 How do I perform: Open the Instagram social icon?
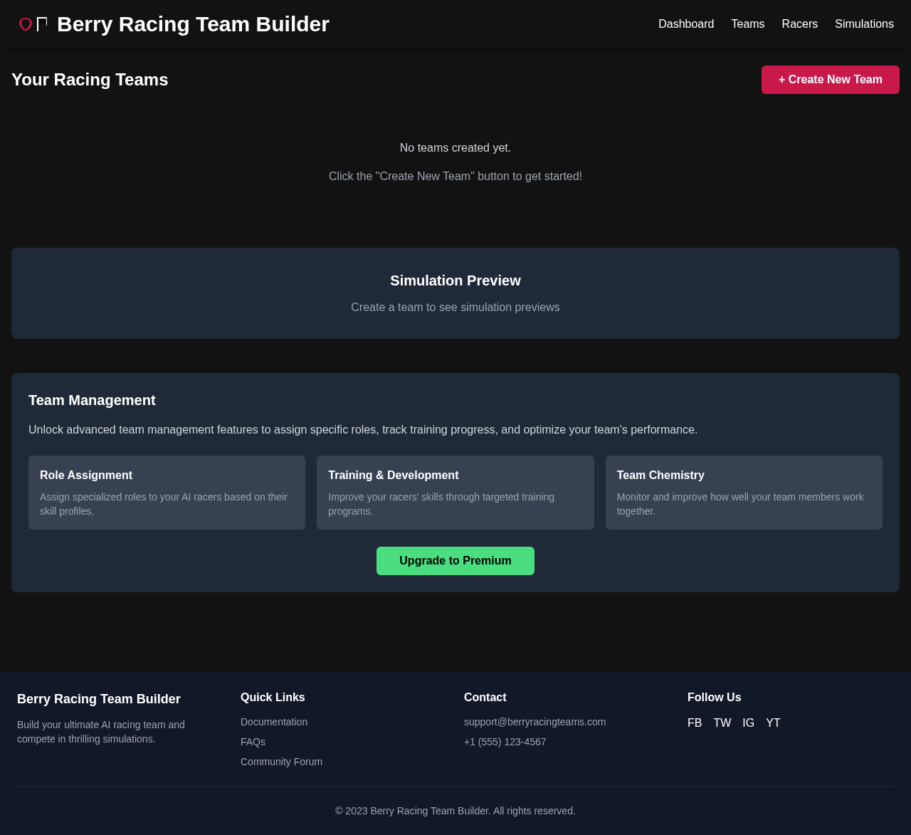coord(748,722)
